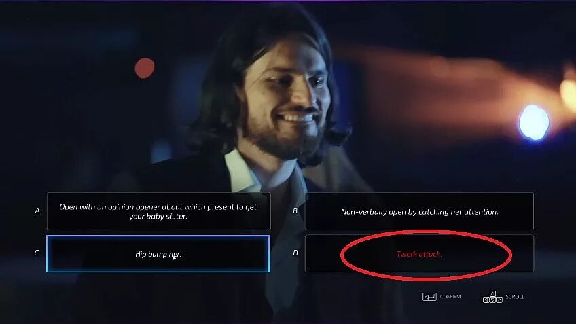
Task: Select 'Non-verbally open by catching her attention'
Action: [419, 211]
